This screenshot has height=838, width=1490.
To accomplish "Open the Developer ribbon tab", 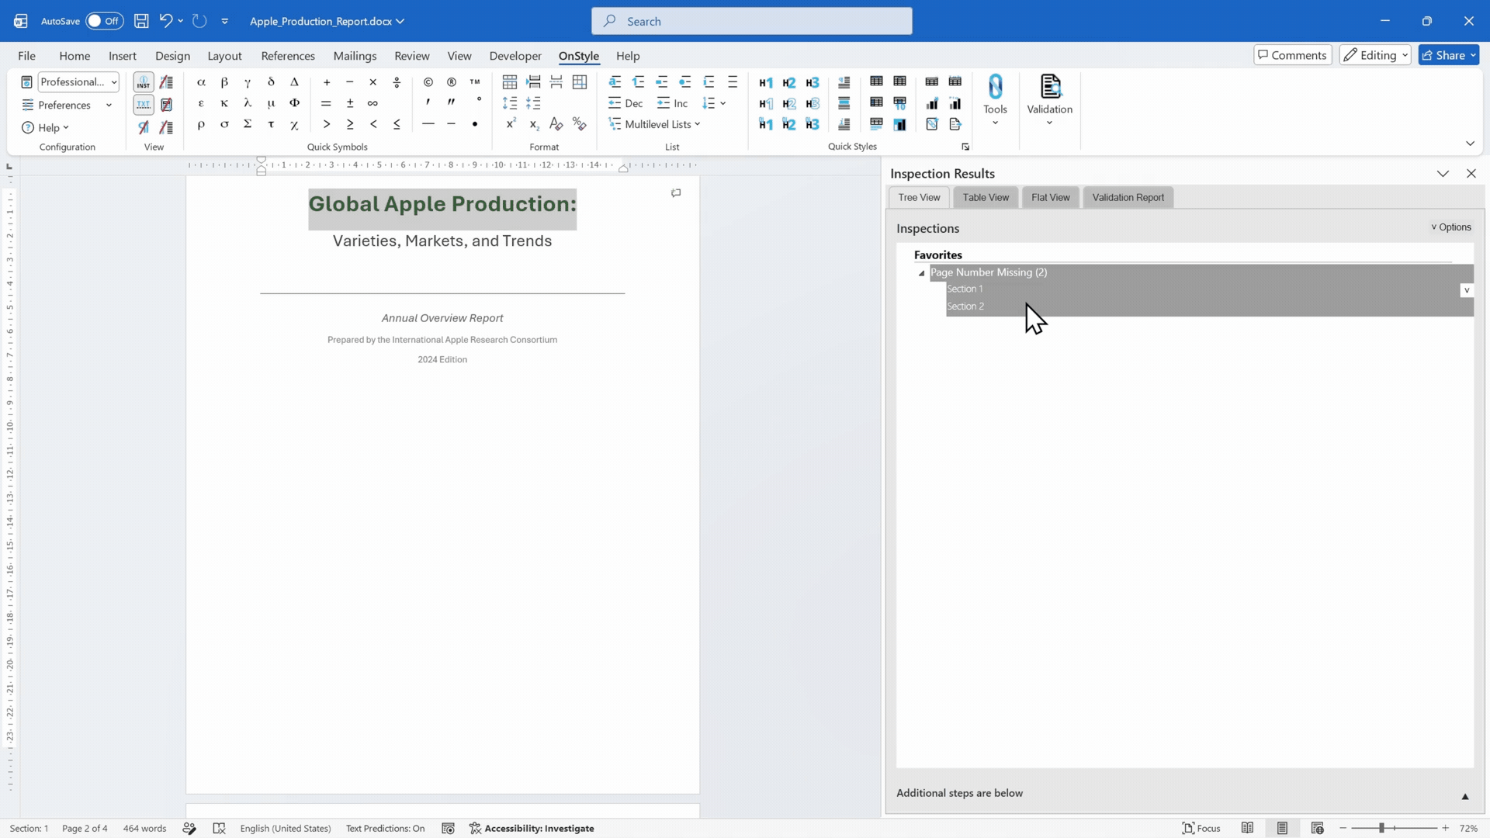I will (515, 56).
